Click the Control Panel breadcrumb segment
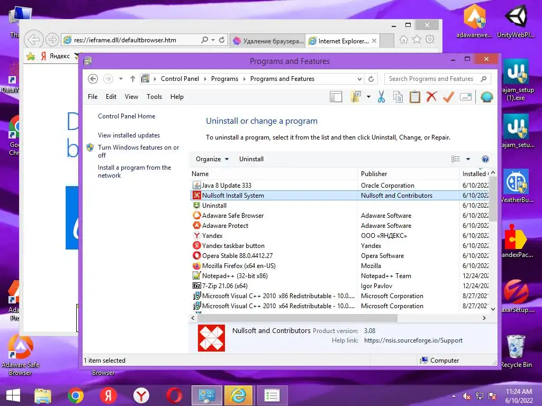The width and height of the screenshot is (542, 406). (x=180, y=79)
